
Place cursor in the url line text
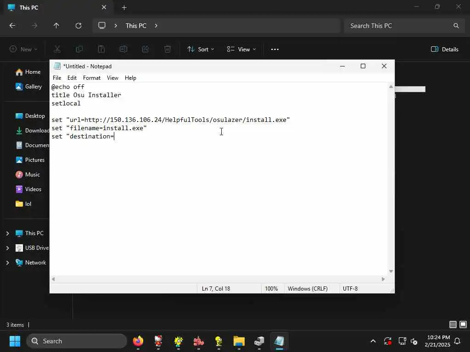[171, 120]
